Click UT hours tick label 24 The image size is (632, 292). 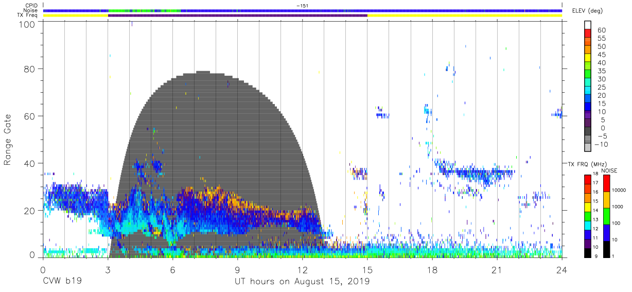561,270
